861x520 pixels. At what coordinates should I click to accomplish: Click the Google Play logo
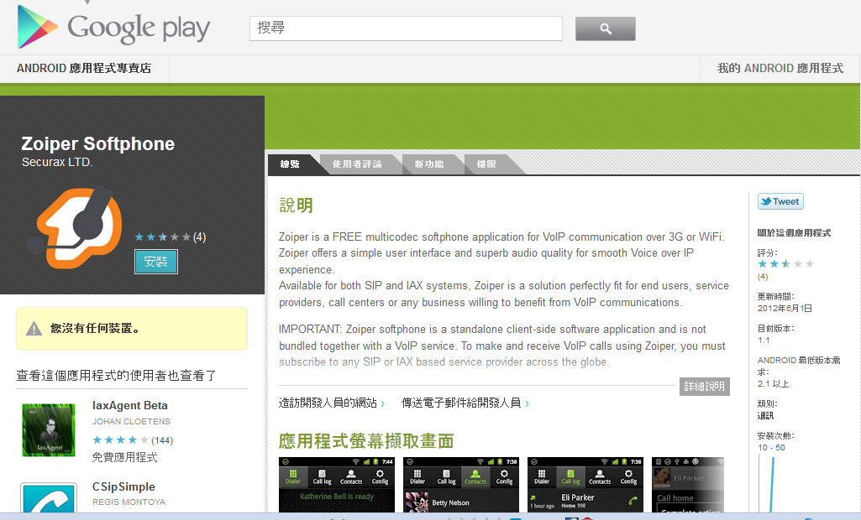[113, 27]
